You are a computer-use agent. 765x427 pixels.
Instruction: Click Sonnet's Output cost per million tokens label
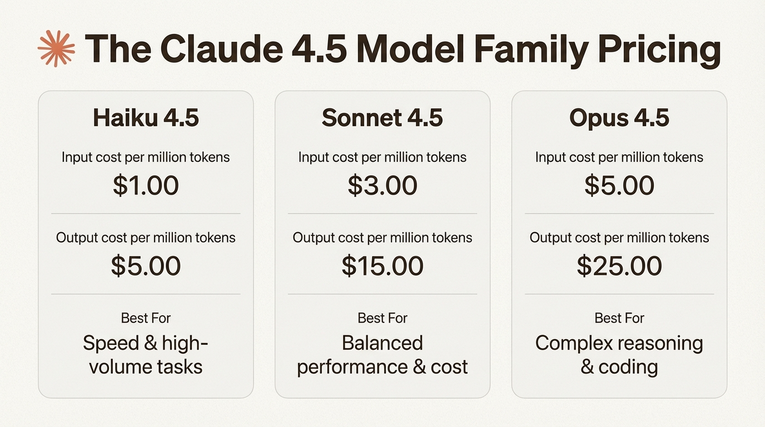point(383,237)
